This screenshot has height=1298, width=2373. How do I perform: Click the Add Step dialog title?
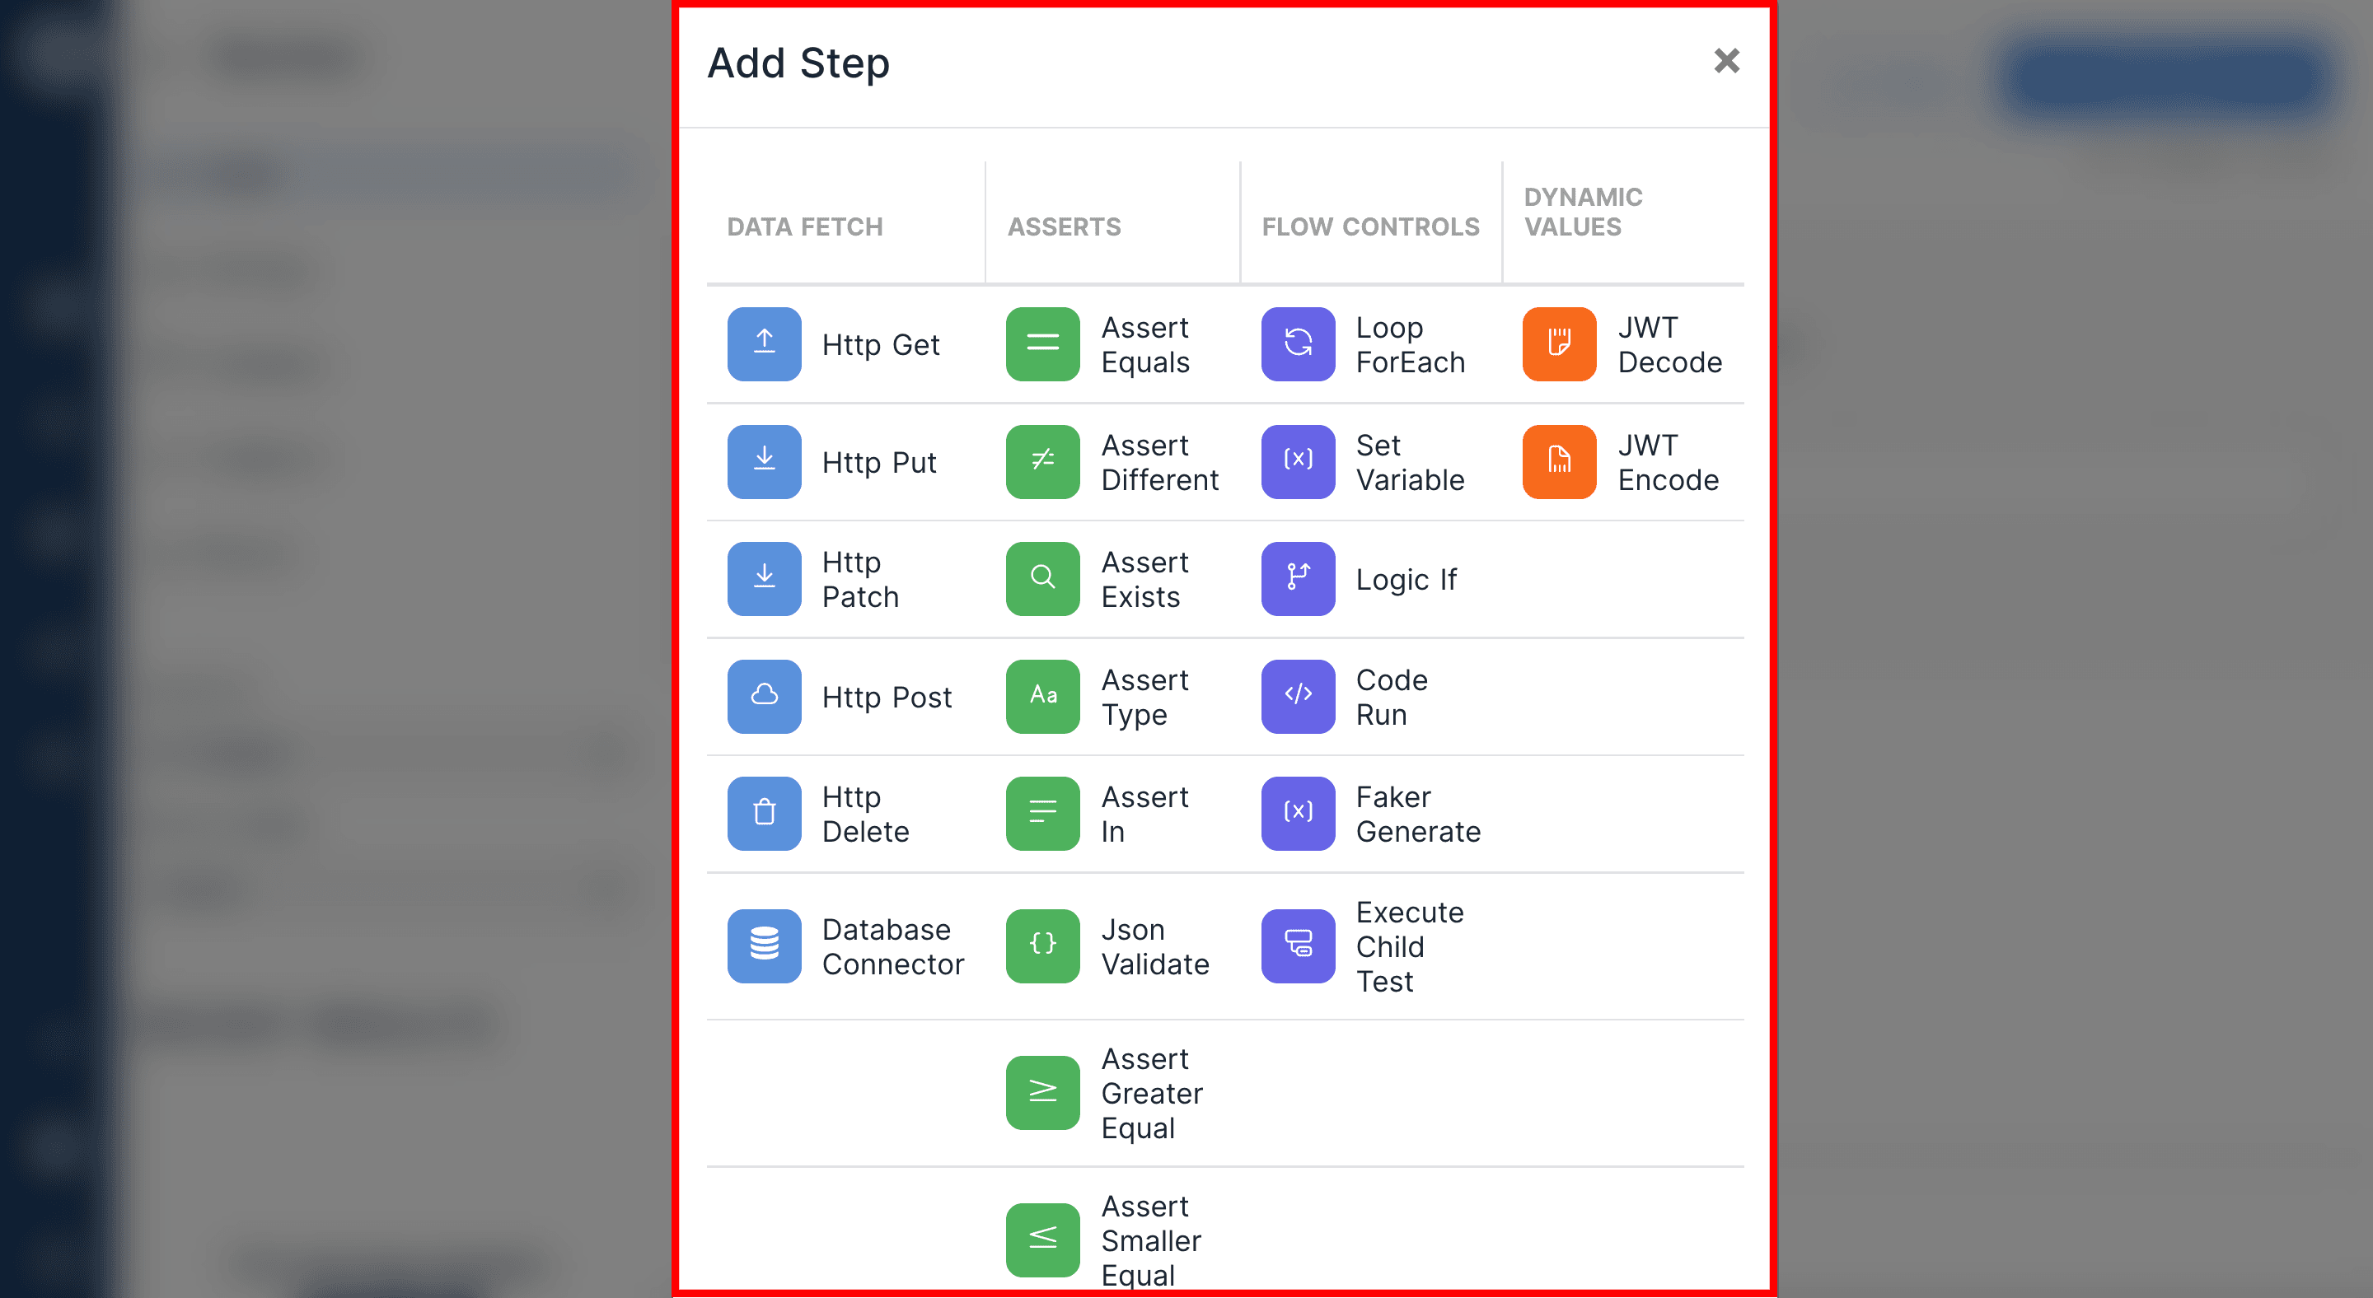(798, 63)
